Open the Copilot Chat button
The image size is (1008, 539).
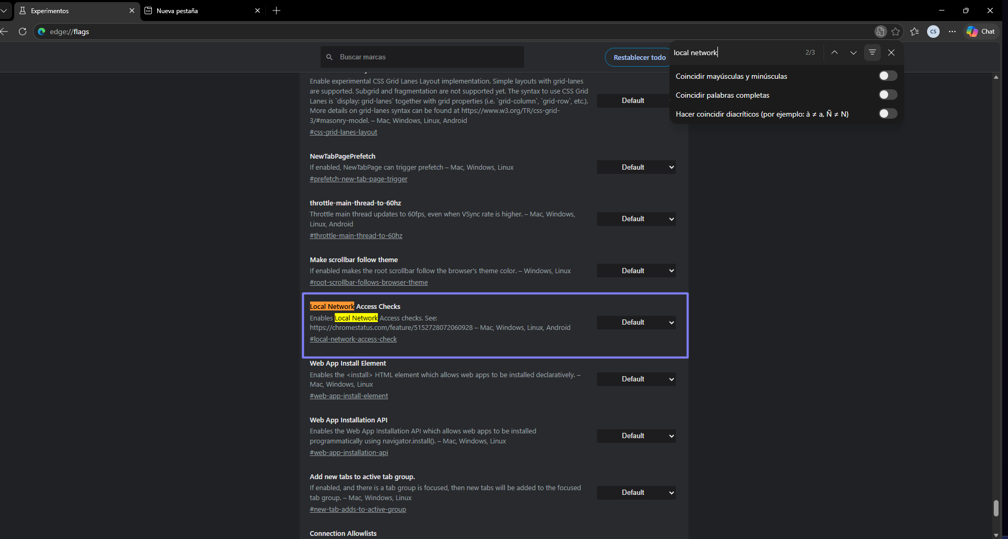(x=981, y=32)
